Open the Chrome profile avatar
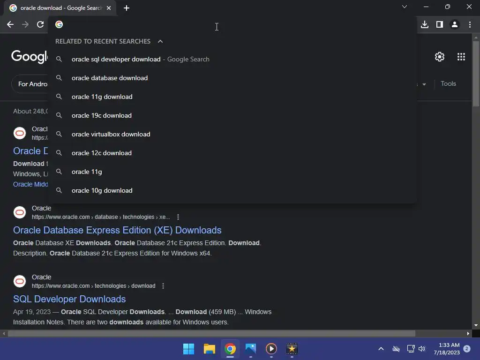 455,24
